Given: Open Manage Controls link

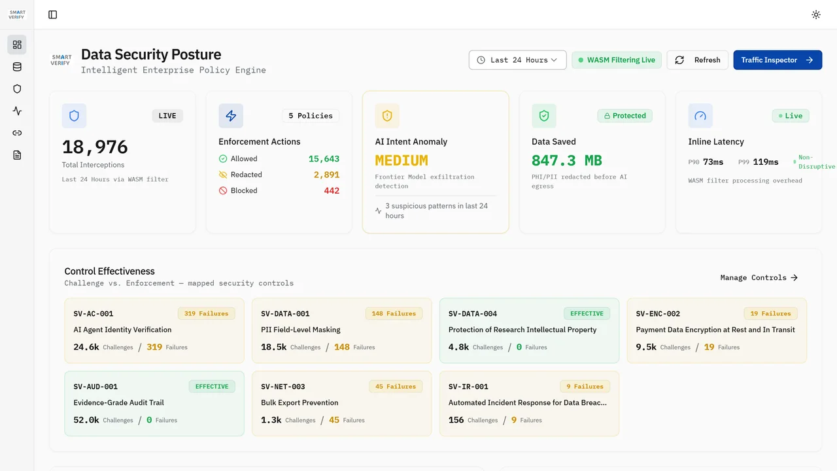Looking at the screenshot, I should click(x=759, y=277).
